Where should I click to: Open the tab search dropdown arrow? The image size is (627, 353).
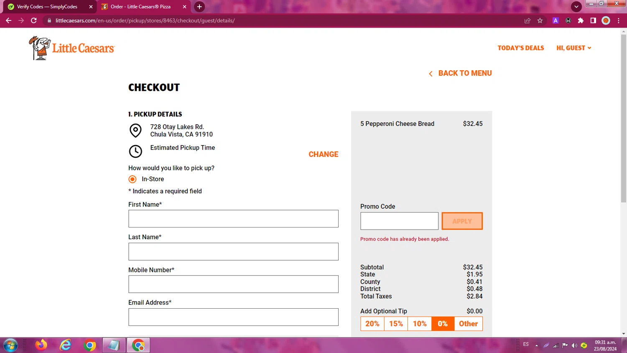576,7
